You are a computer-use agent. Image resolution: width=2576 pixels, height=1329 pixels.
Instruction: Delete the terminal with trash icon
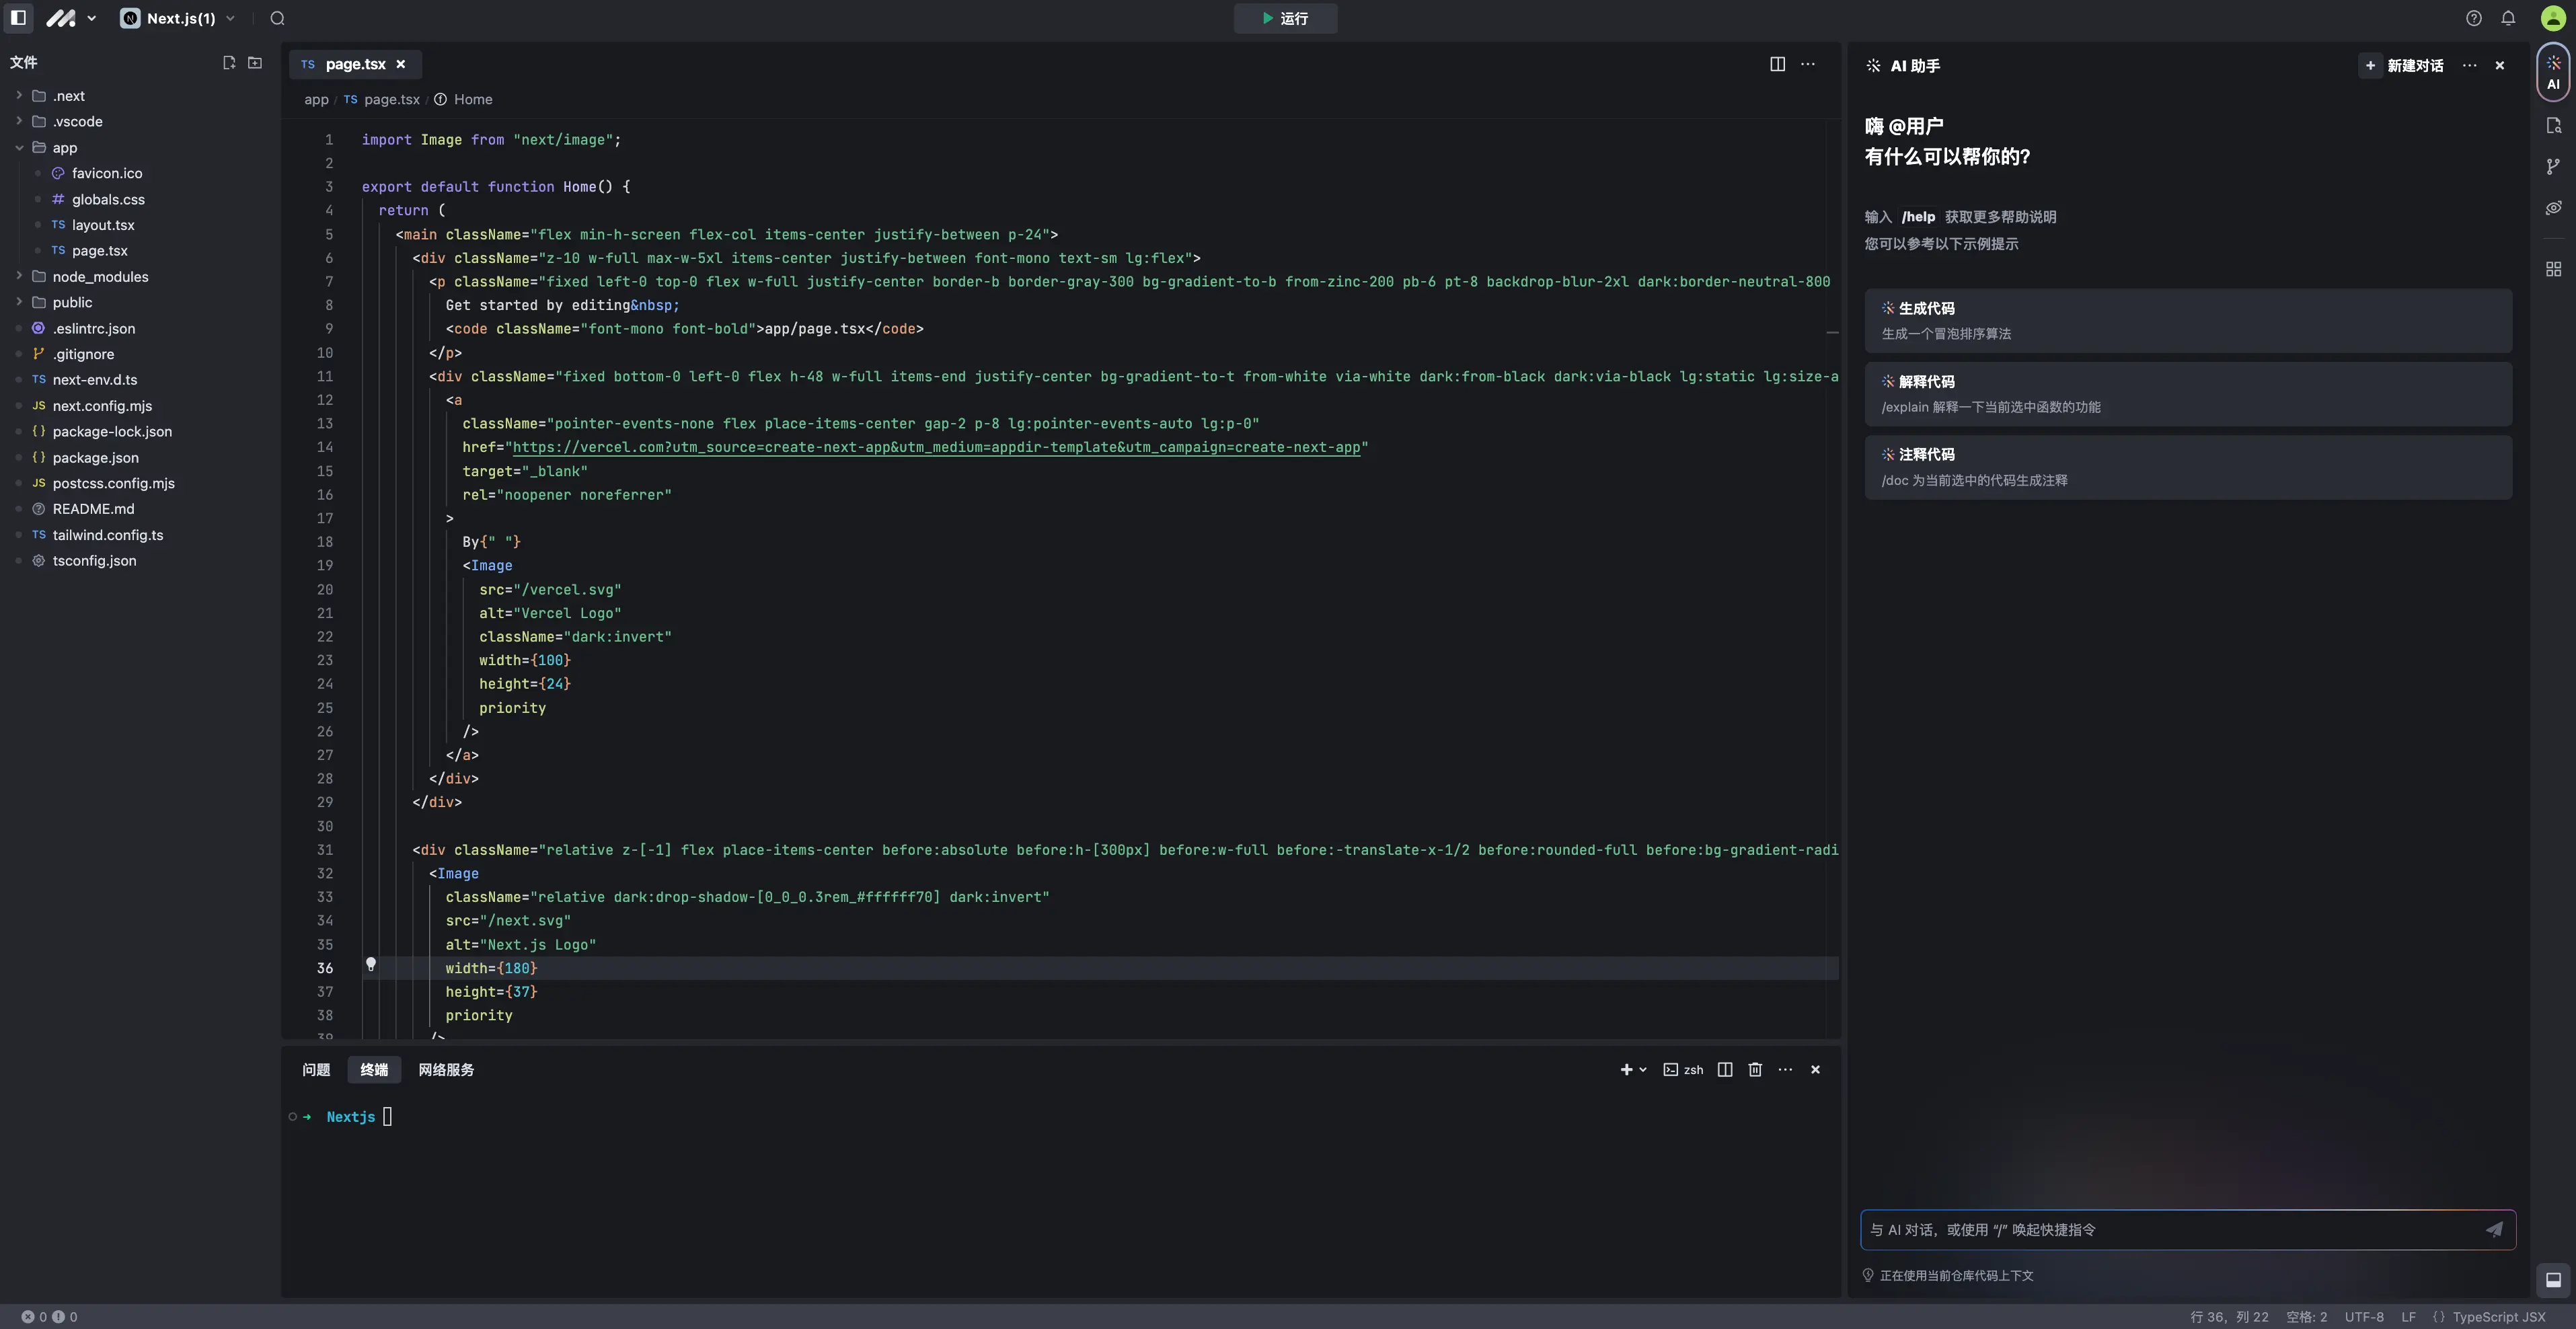(1755, 1070)
